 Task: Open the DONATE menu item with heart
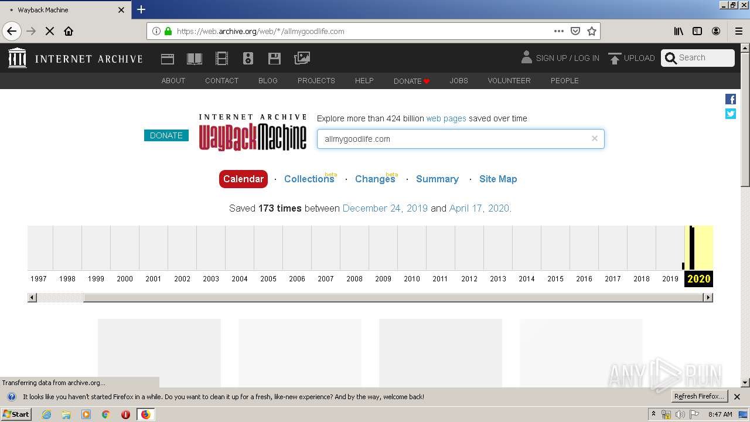[411, 81]
